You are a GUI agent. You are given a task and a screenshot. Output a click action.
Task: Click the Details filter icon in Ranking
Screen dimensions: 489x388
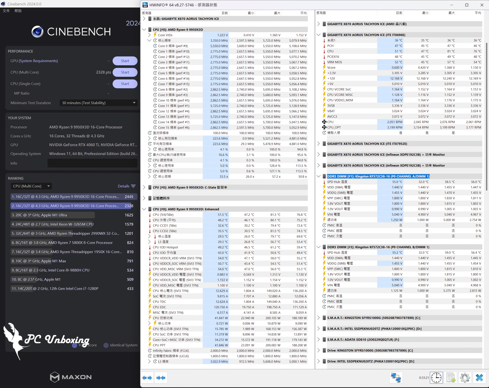[x=133, y=186]
